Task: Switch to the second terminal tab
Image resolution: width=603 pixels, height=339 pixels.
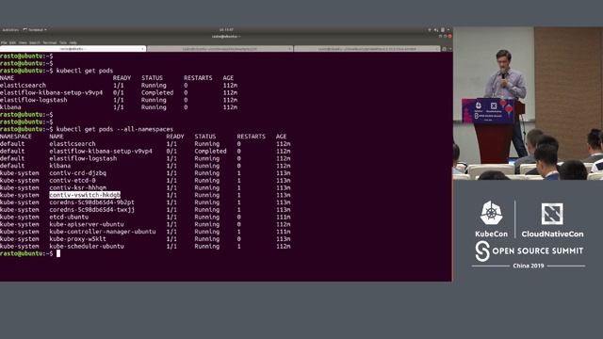Action: point(220,49)
